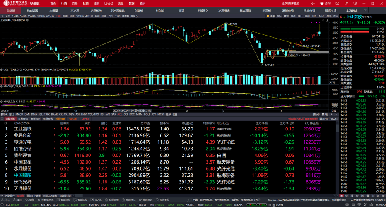
Task: Open the pie chart skin icon in the title bar
Action: point(346,3)
